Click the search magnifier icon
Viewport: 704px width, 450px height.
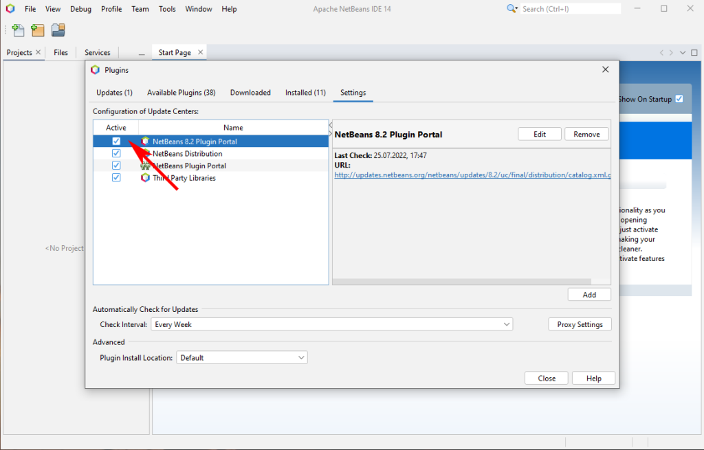click(x=511, y=8)
